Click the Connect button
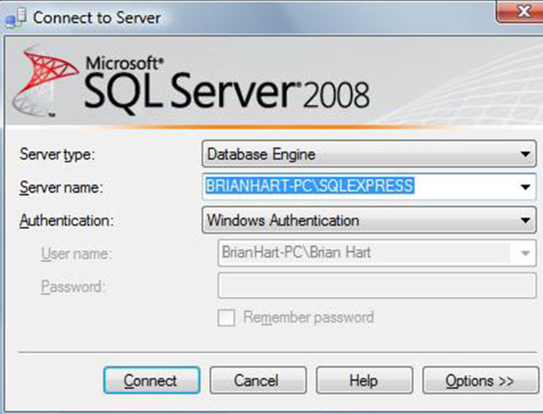 pyautogui.click(x=152, y=381)
